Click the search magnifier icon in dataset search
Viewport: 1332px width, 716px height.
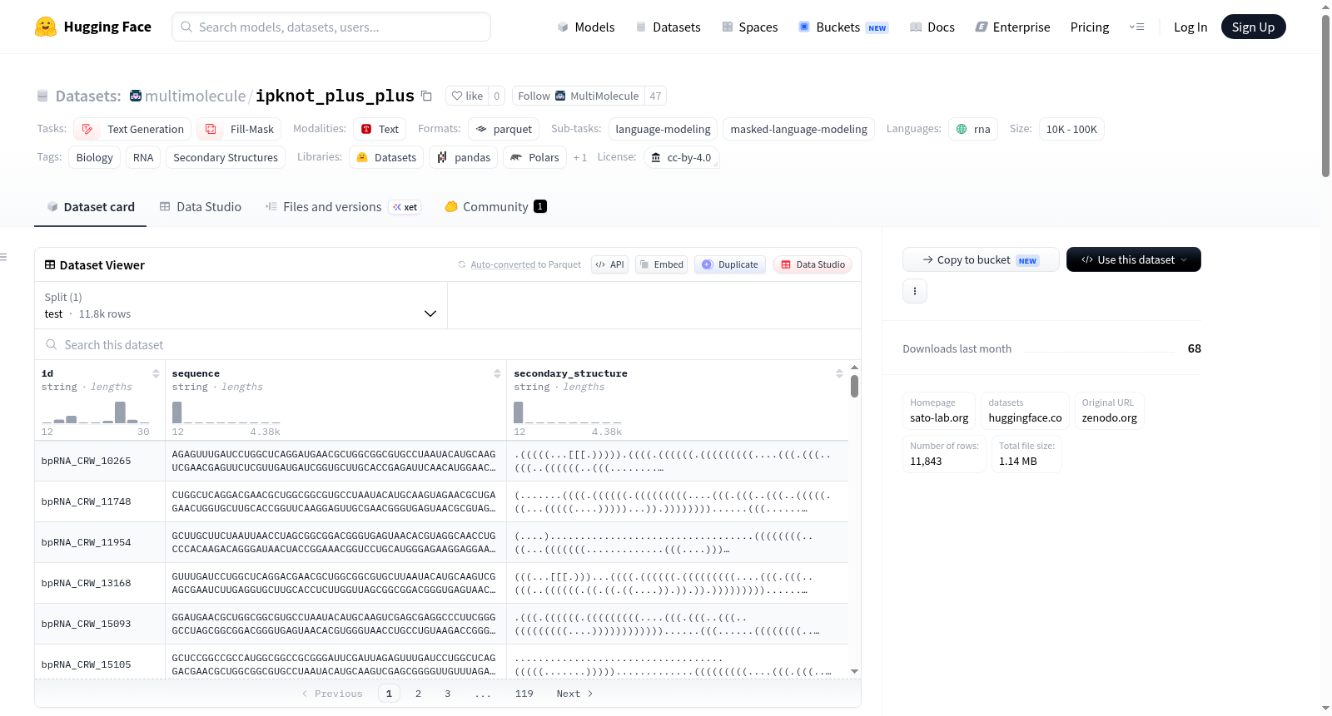[52, 344]
